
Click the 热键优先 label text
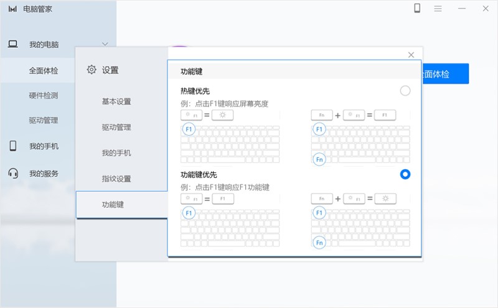[195, 91]
